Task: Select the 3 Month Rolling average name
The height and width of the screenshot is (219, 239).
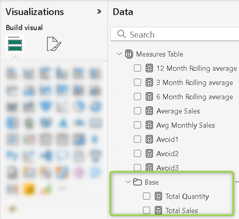Action: click(x=195, y=83)
